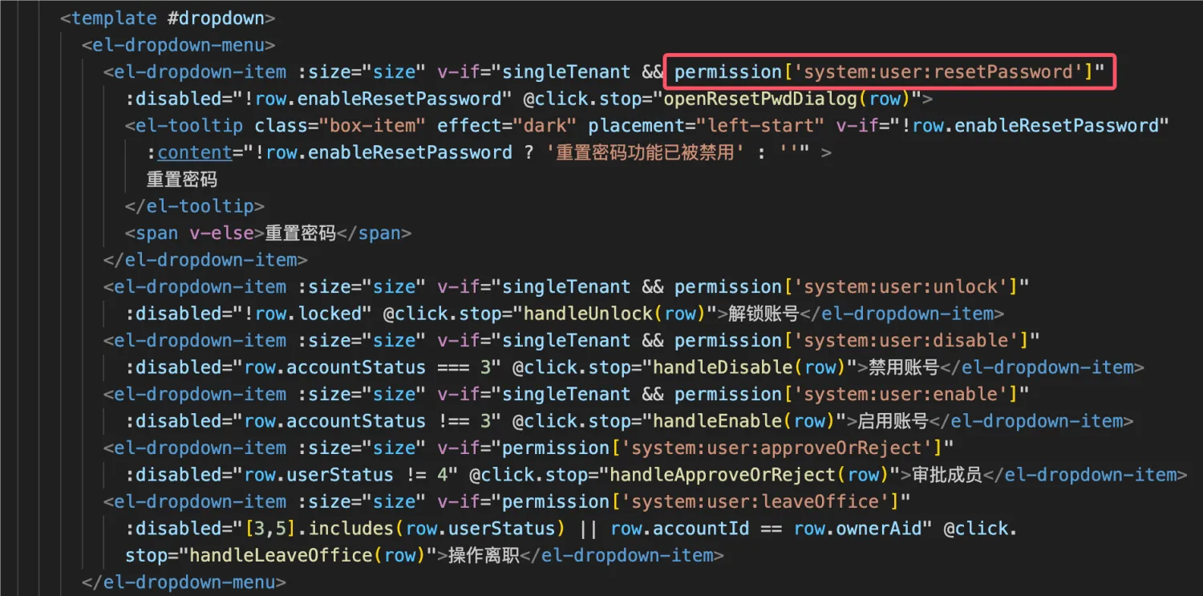Click the string '重置密码功能已被禁用'
Screen dimensions: 1203x596
tap(646, 152)
